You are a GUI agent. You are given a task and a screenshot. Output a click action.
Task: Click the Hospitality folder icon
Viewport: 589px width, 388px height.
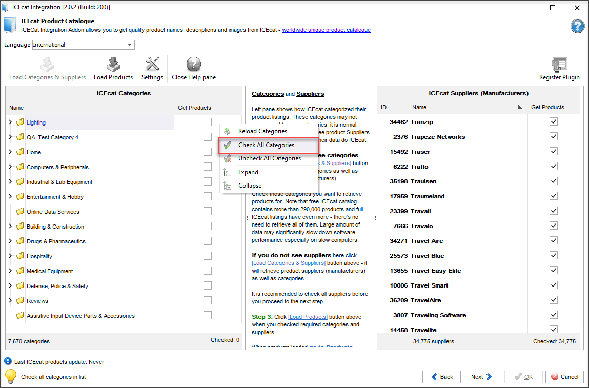coord(20,256)
